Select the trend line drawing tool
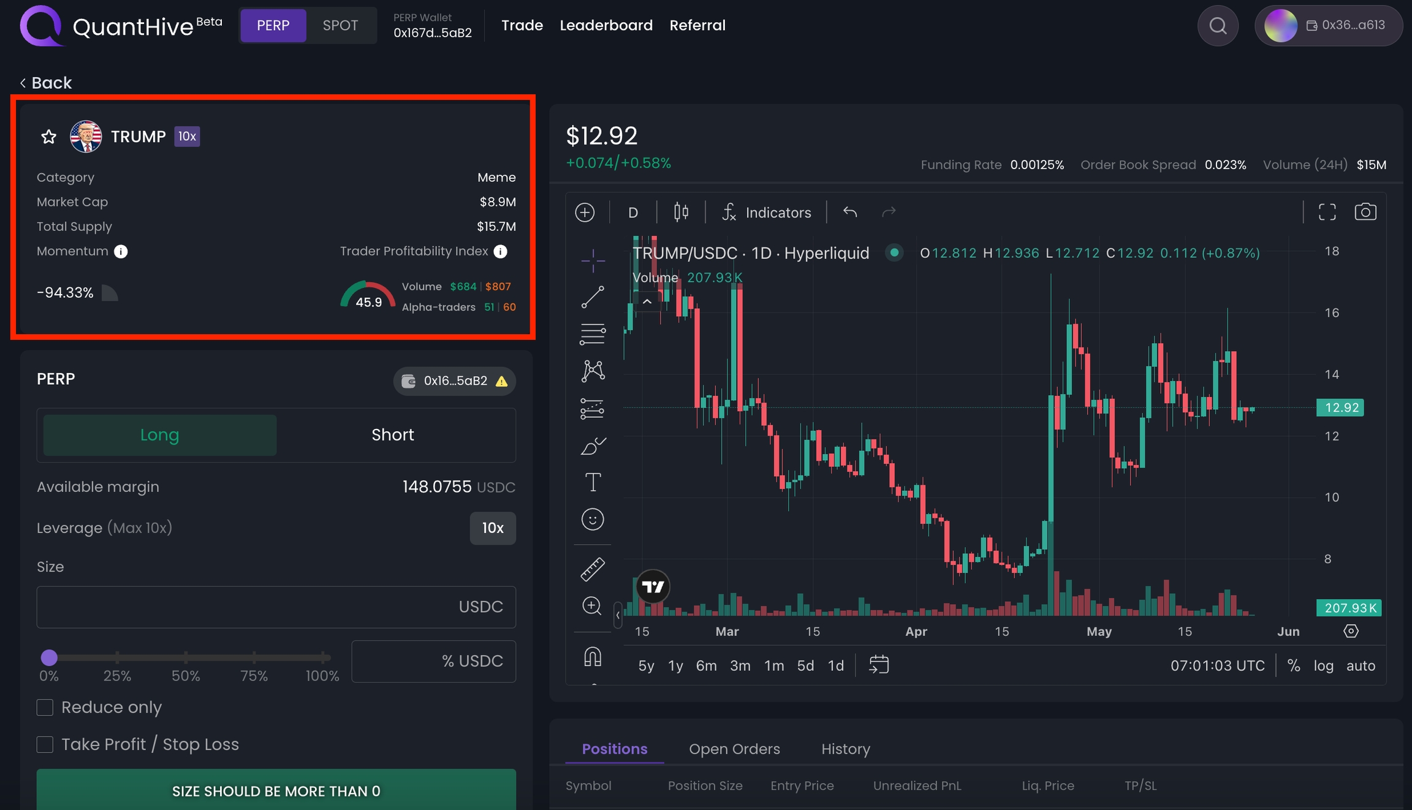 click(x=593, y=297)
